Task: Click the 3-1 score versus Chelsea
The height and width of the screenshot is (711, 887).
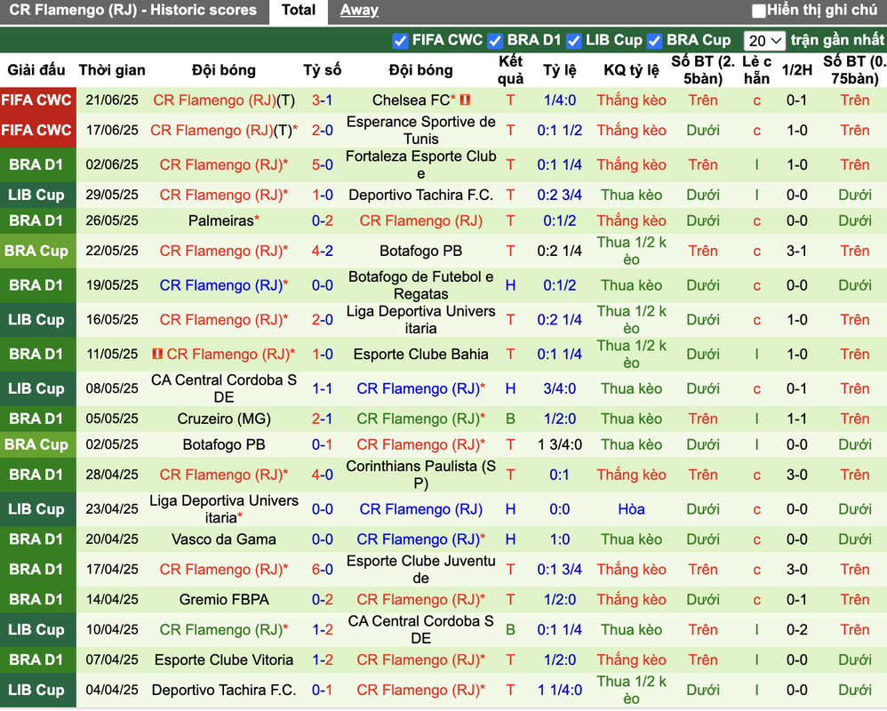Action: coord(322,100)
